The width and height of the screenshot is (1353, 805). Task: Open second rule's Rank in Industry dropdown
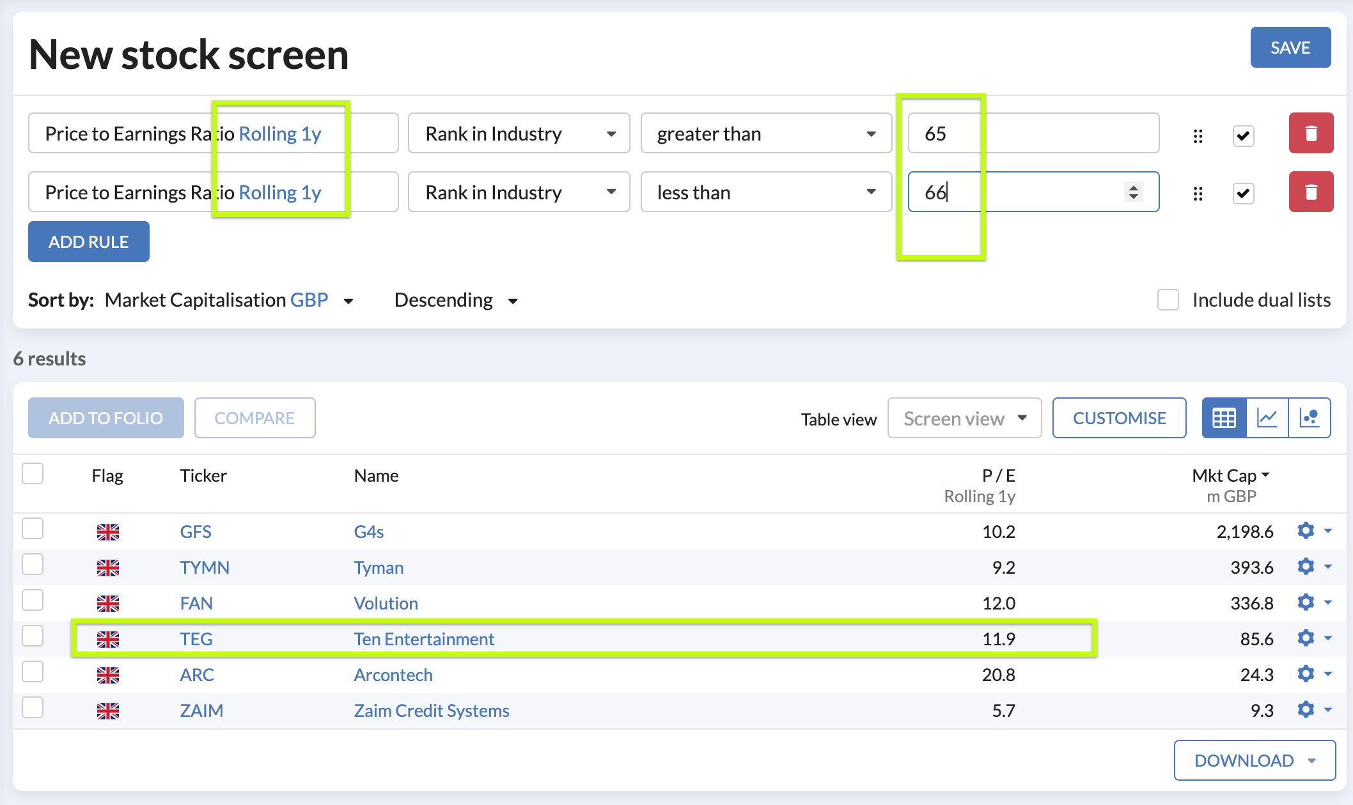519,192
